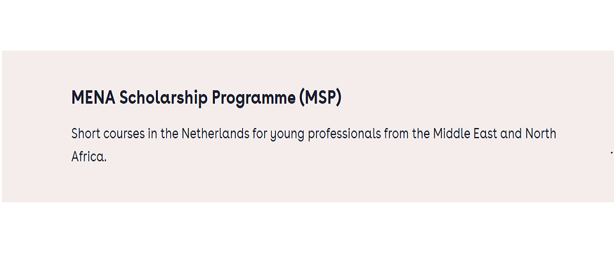Click the word 'Programme' in the card title
The height and width of the screenshot is (256, 614).
click(254, 99)
